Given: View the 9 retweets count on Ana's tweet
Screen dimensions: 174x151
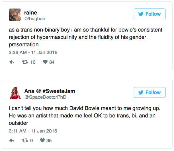Looking at the screenshot, I should 32,140.
